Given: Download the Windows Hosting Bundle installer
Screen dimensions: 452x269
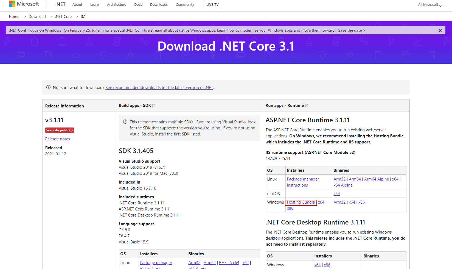Looking at the screenshot, I should coord(301,203).
